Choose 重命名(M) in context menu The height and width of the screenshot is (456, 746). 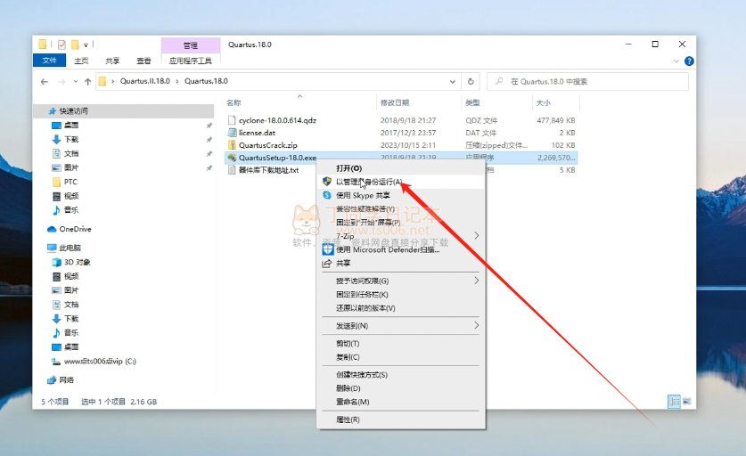point(400,402)
